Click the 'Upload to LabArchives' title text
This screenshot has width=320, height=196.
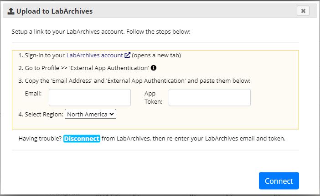pos(55,11)
